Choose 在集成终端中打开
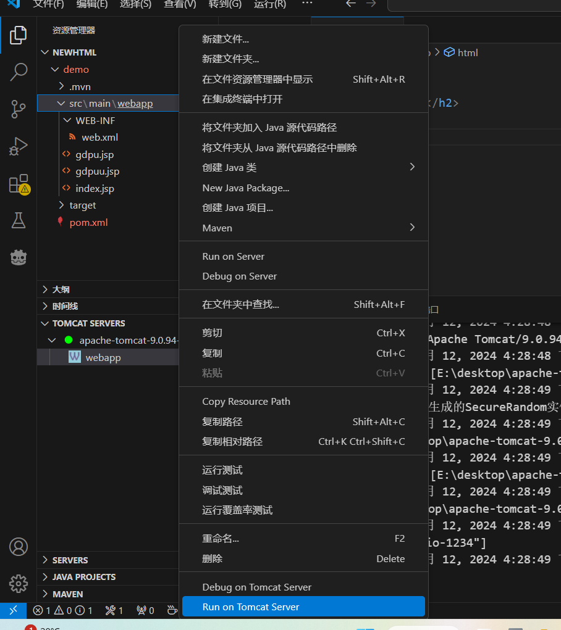 click(303, 99)
